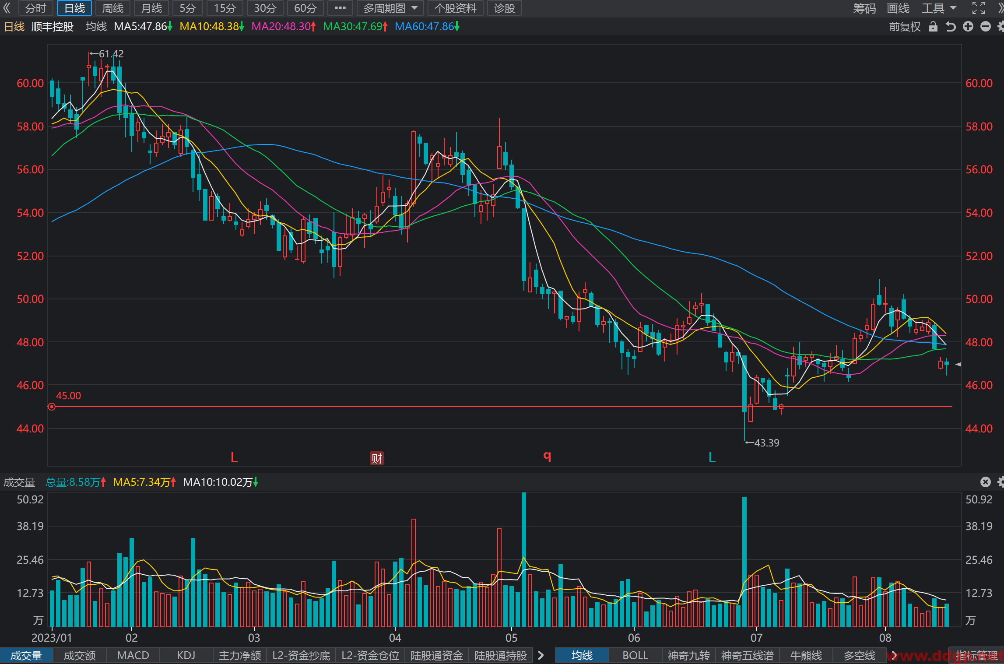Click the 顺丰控股 stock name
The width and height of the screenshot is (1004, 664).
(53, 27)
